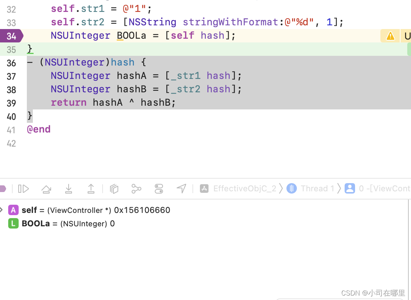Open Environment Overrides switches icon

(159, 189)
